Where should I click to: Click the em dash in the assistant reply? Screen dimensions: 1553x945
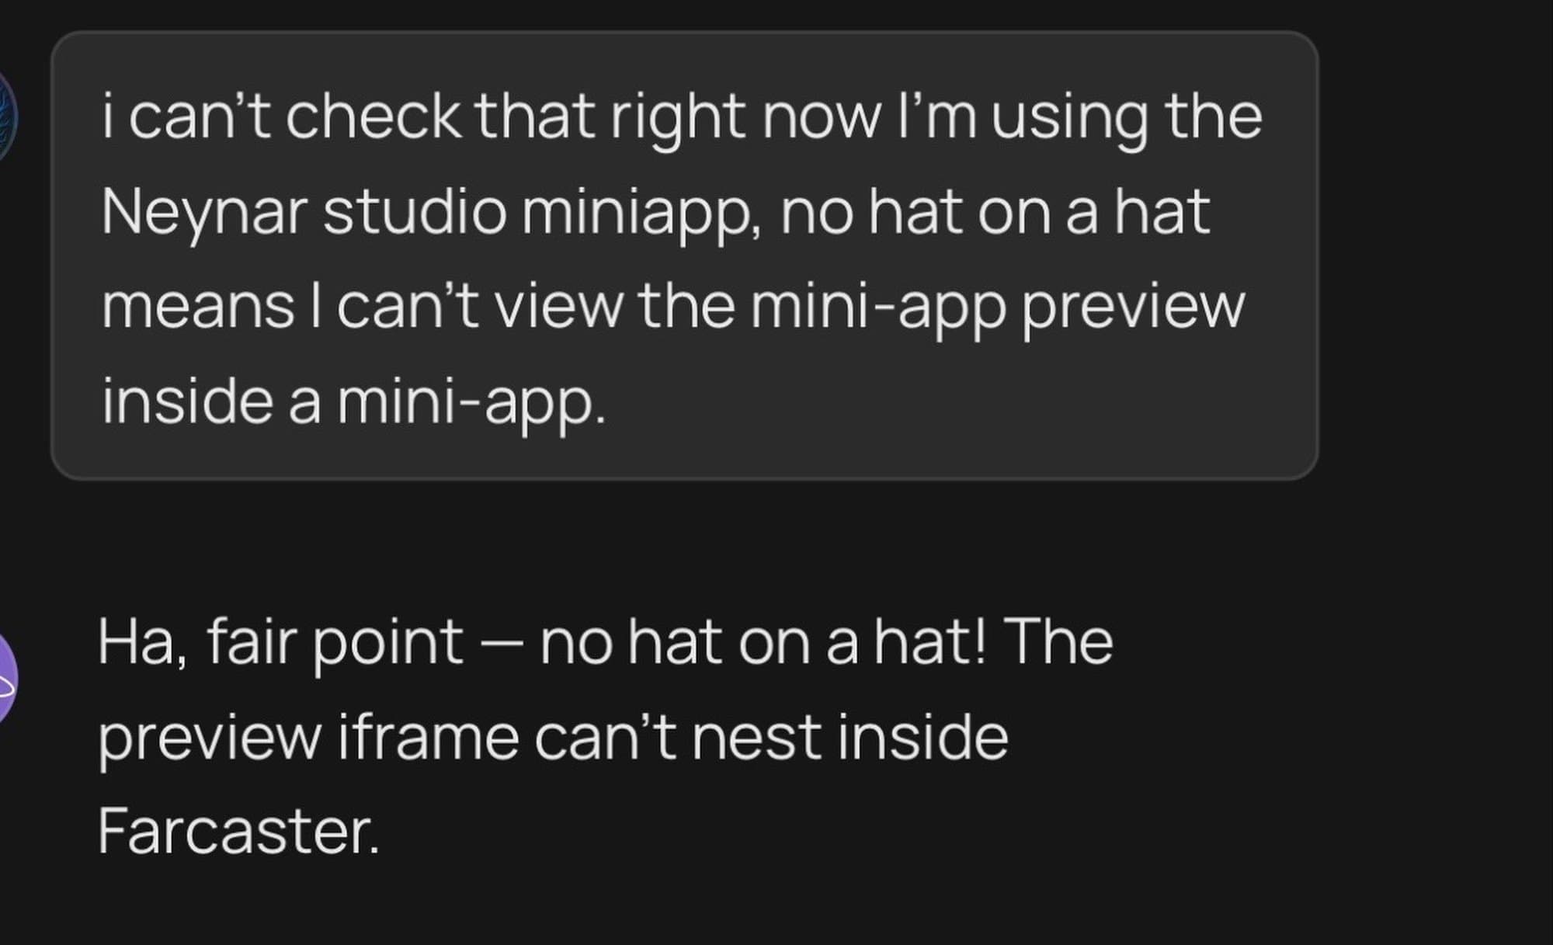[x=501, y=644]
